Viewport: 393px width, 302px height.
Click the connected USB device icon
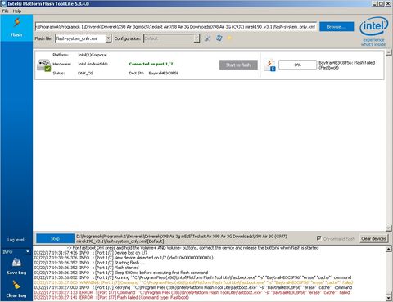click(44, 65)
